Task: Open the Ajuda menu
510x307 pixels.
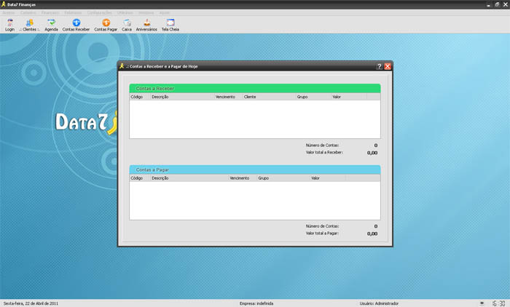Action: pos(164,12)
